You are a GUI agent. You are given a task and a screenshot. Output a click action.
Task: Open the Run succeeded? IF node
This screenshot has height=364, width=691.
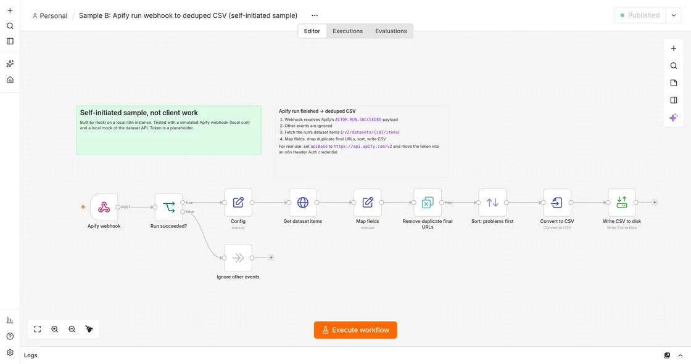point(169,207)
